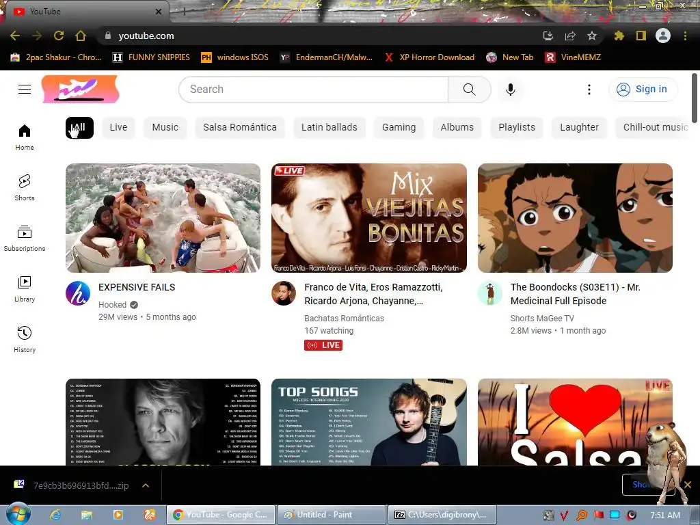
Task: Open Shorts in the sidebar
Action: click(x=25, y=187)
